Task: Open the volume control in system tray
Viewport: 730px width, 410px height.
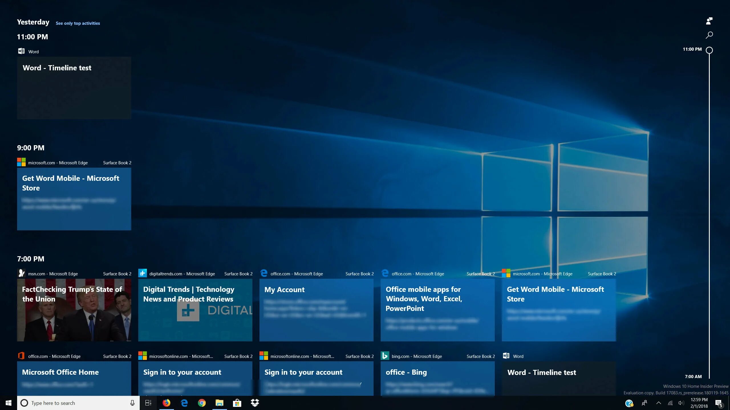Action: [681, 403]
